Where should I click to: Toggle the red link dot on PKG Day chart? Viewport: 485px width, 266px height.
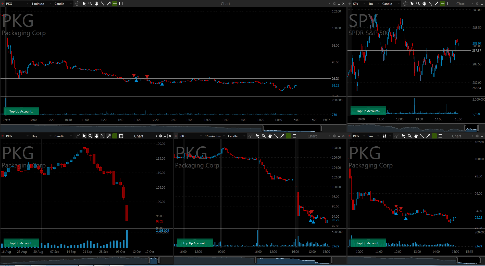(x=3, y=136)
